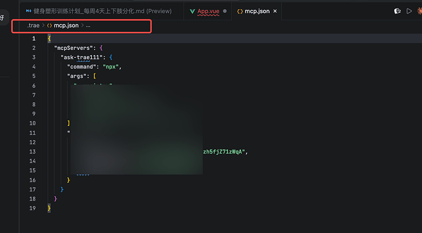422x233 pixels.
Task: Click the JSON braces icon on mcp.json tab
Action: click(x=240, y=11)
